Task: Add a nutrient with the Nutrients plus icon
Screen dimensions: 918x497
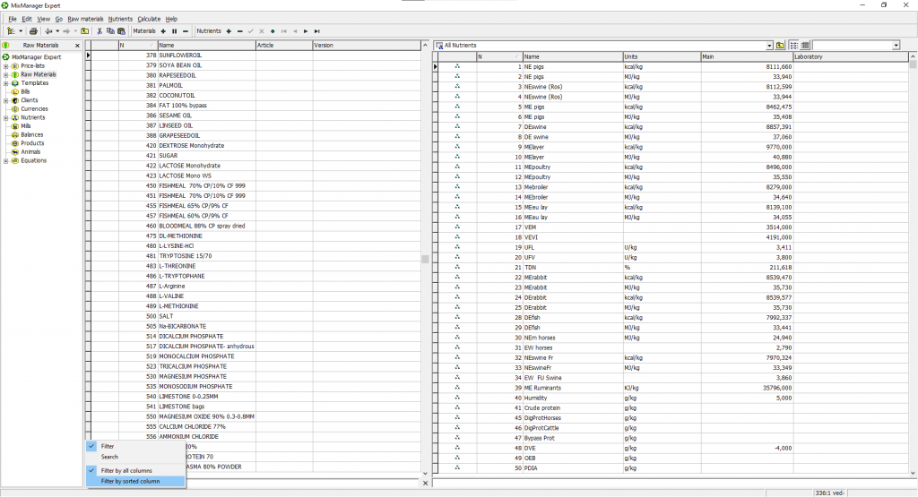Action: coord(229,31)
